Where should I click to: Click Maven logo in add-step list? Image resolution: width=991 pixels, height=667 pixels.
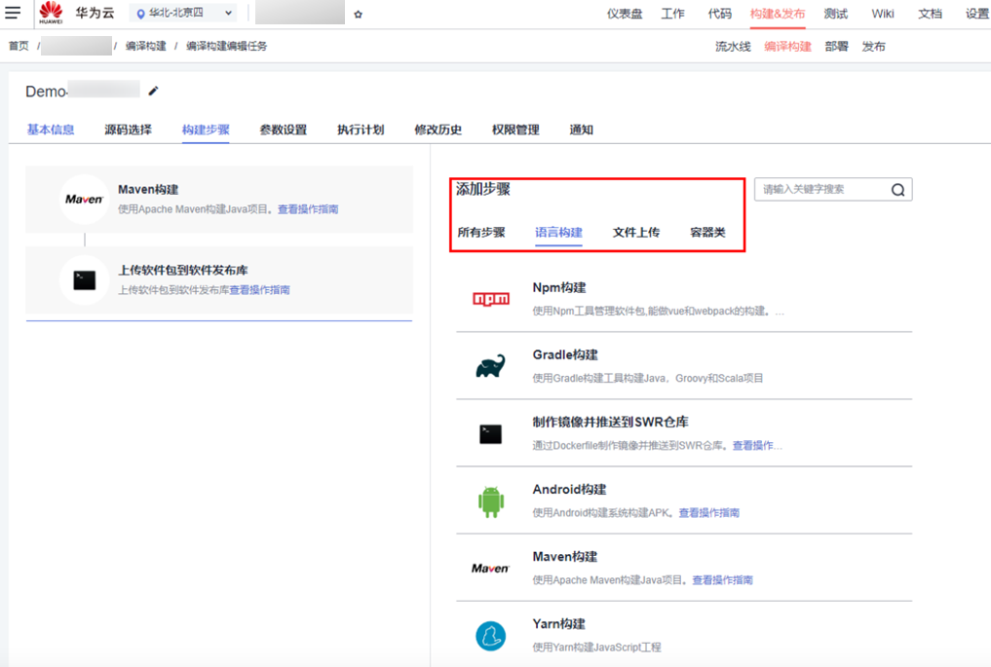click(490, 569)
